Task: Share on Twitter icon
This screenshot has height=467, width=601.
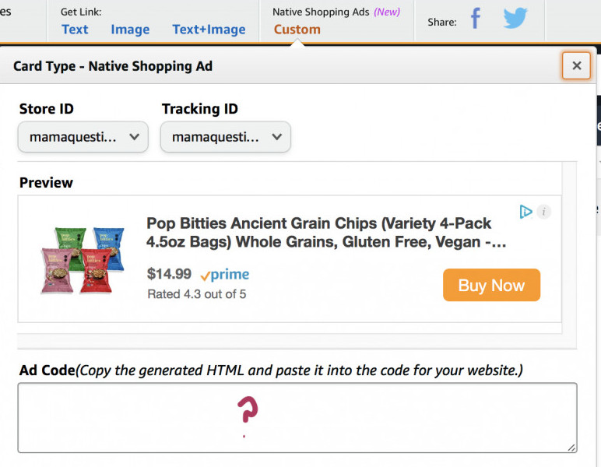Action: (x=515, y=19)
